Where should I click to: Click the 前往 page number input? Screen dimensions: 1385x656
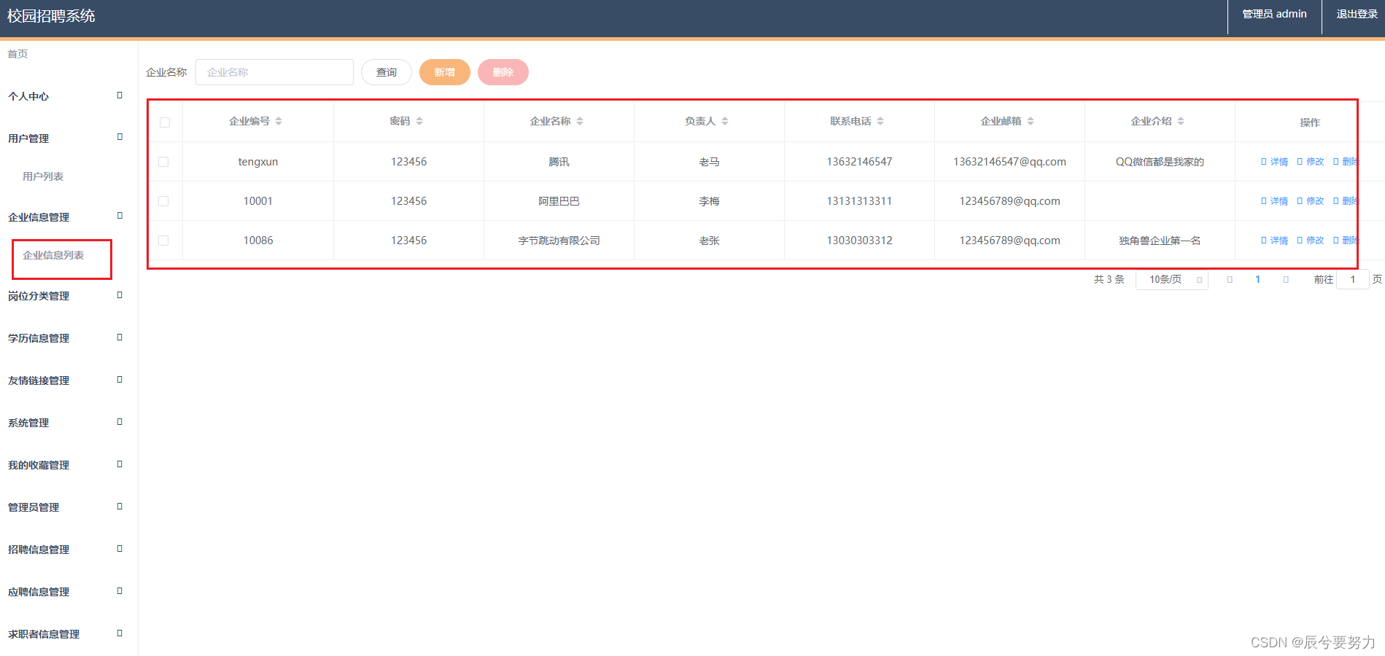[1352, 280]
